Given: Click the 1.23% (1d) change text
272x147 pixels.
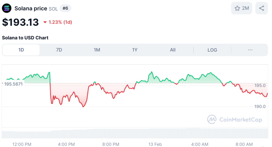Looking at the screenshot, I should tap(60, 22).
